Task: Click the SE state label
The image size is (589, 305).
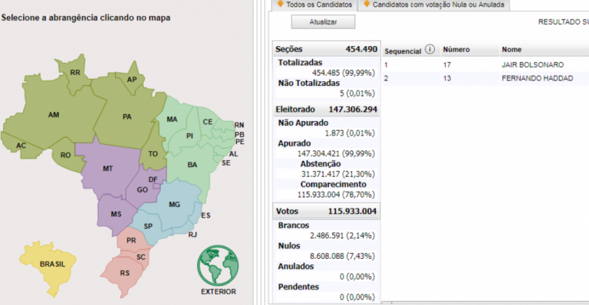Action: (226, 162)
